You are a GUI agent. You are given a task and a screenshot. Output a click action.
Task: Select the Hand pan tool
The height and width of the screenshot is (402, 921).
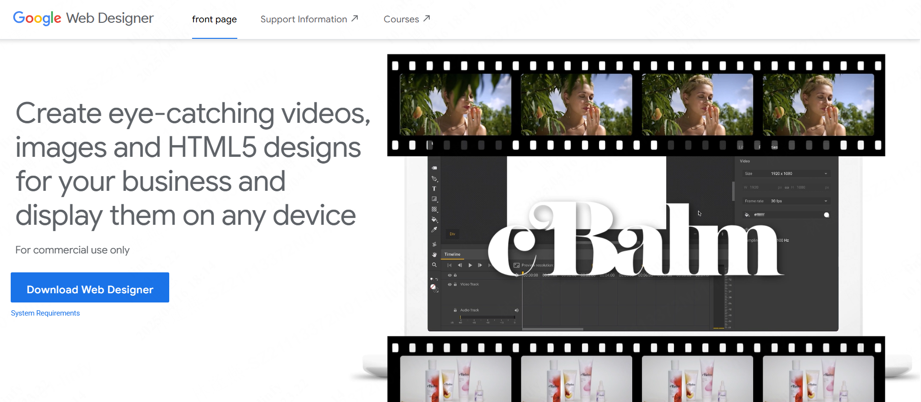[x=434, y=254]
